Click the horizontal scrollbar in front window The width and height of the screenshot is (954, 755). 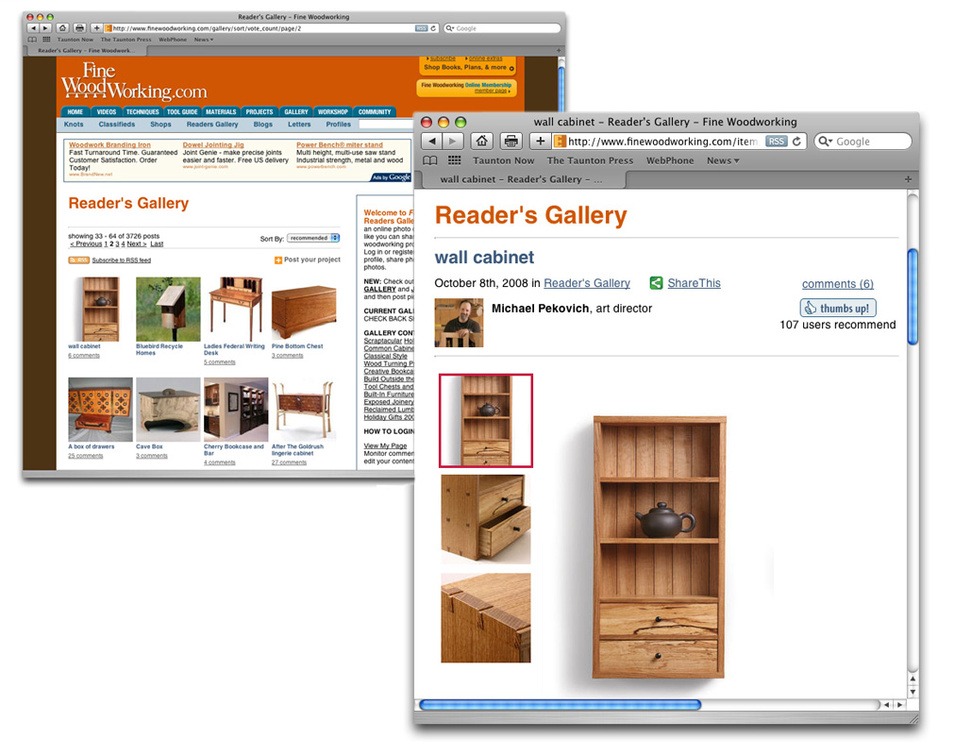tap(560, 704)
